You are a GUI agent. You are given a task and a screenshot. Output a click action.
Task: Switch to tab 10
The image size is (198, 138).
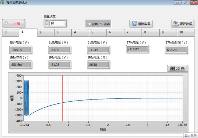[x=186, y=33]
